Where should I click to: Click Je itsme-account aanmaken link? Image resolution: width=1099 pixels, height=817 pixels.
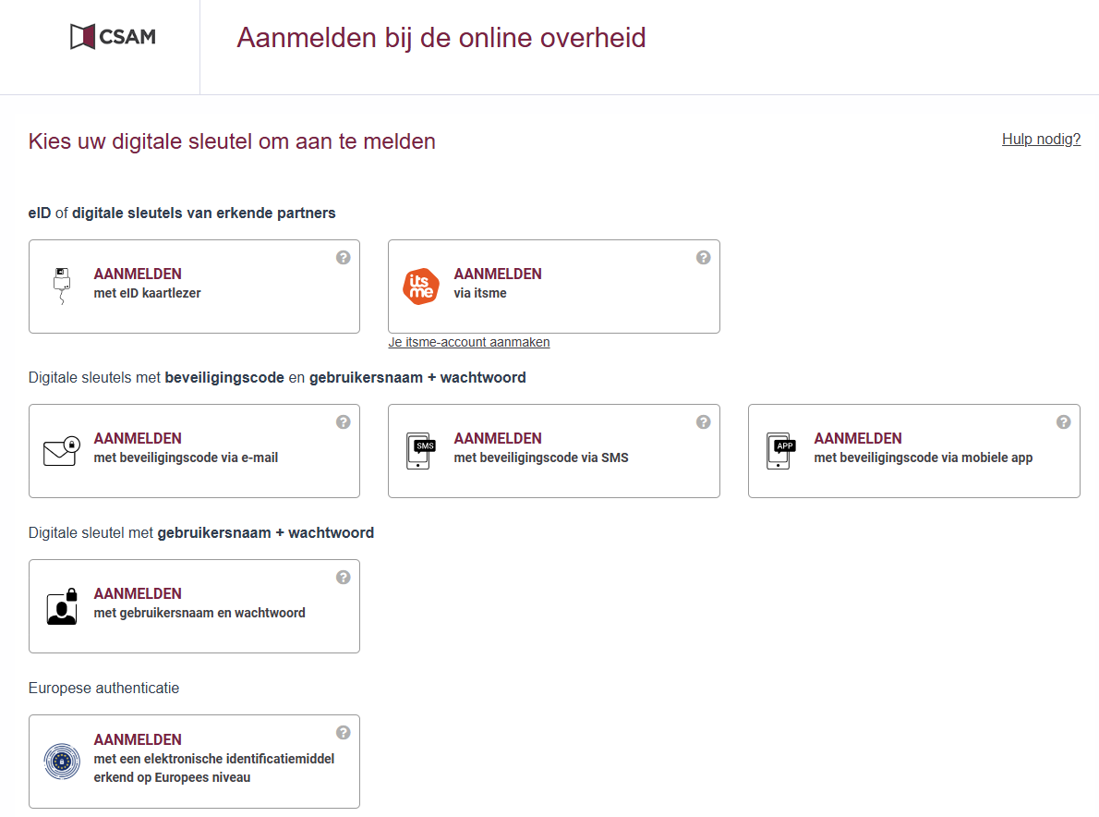pos(469,342)
